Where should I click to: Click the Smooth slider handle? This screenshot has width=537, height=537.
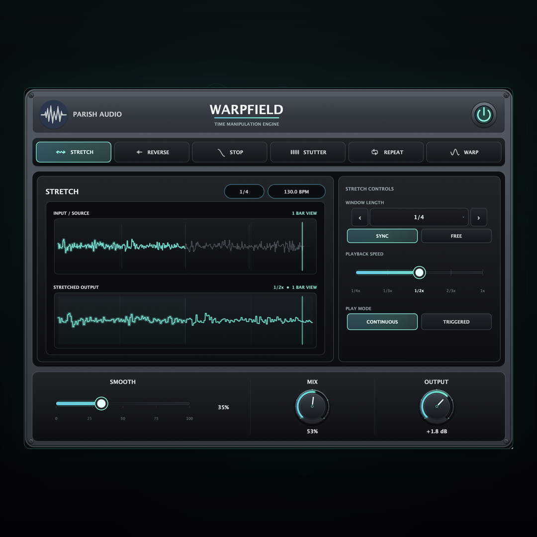(101, 403)
